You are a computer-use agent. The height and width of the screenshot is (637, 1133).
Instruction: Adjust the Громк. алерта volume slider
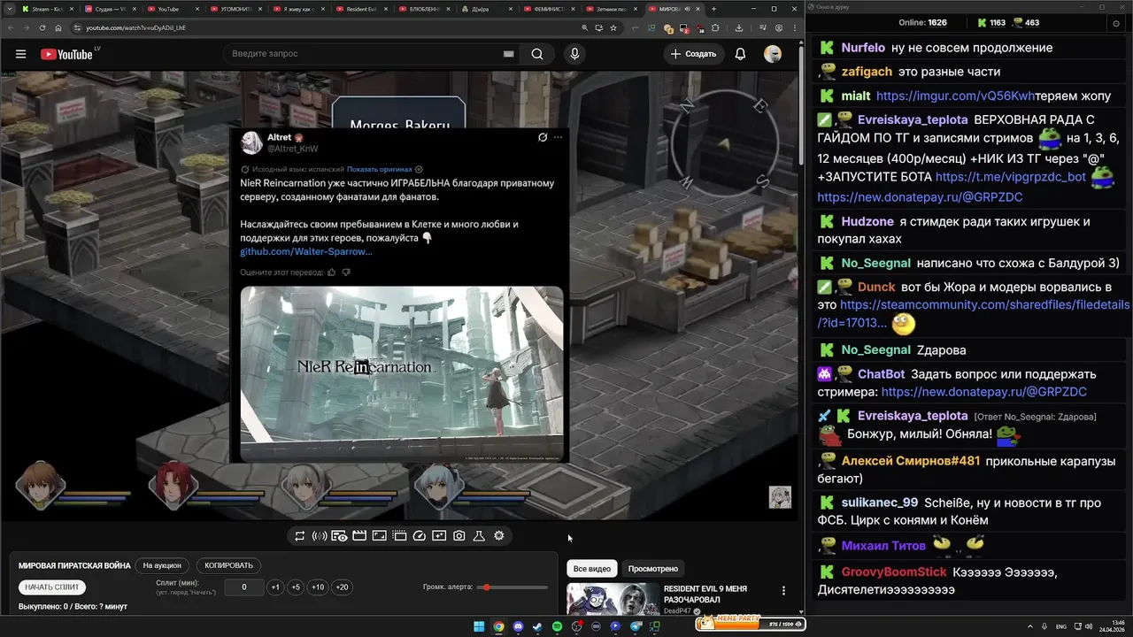513,587
